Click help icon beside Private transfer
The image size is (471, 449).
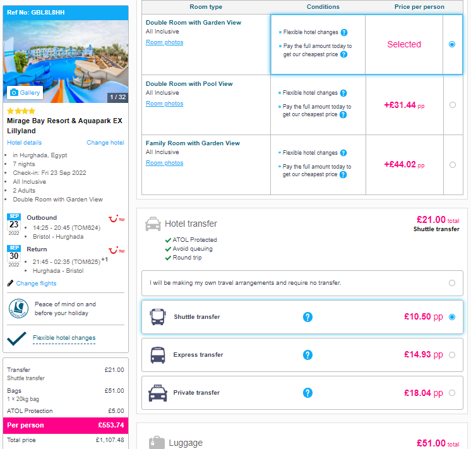pyautogui.click(x=307, y=393)
